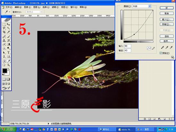Viewport: 176px width, 132px height.
Task: Select the Type tool
Action: 8,53
